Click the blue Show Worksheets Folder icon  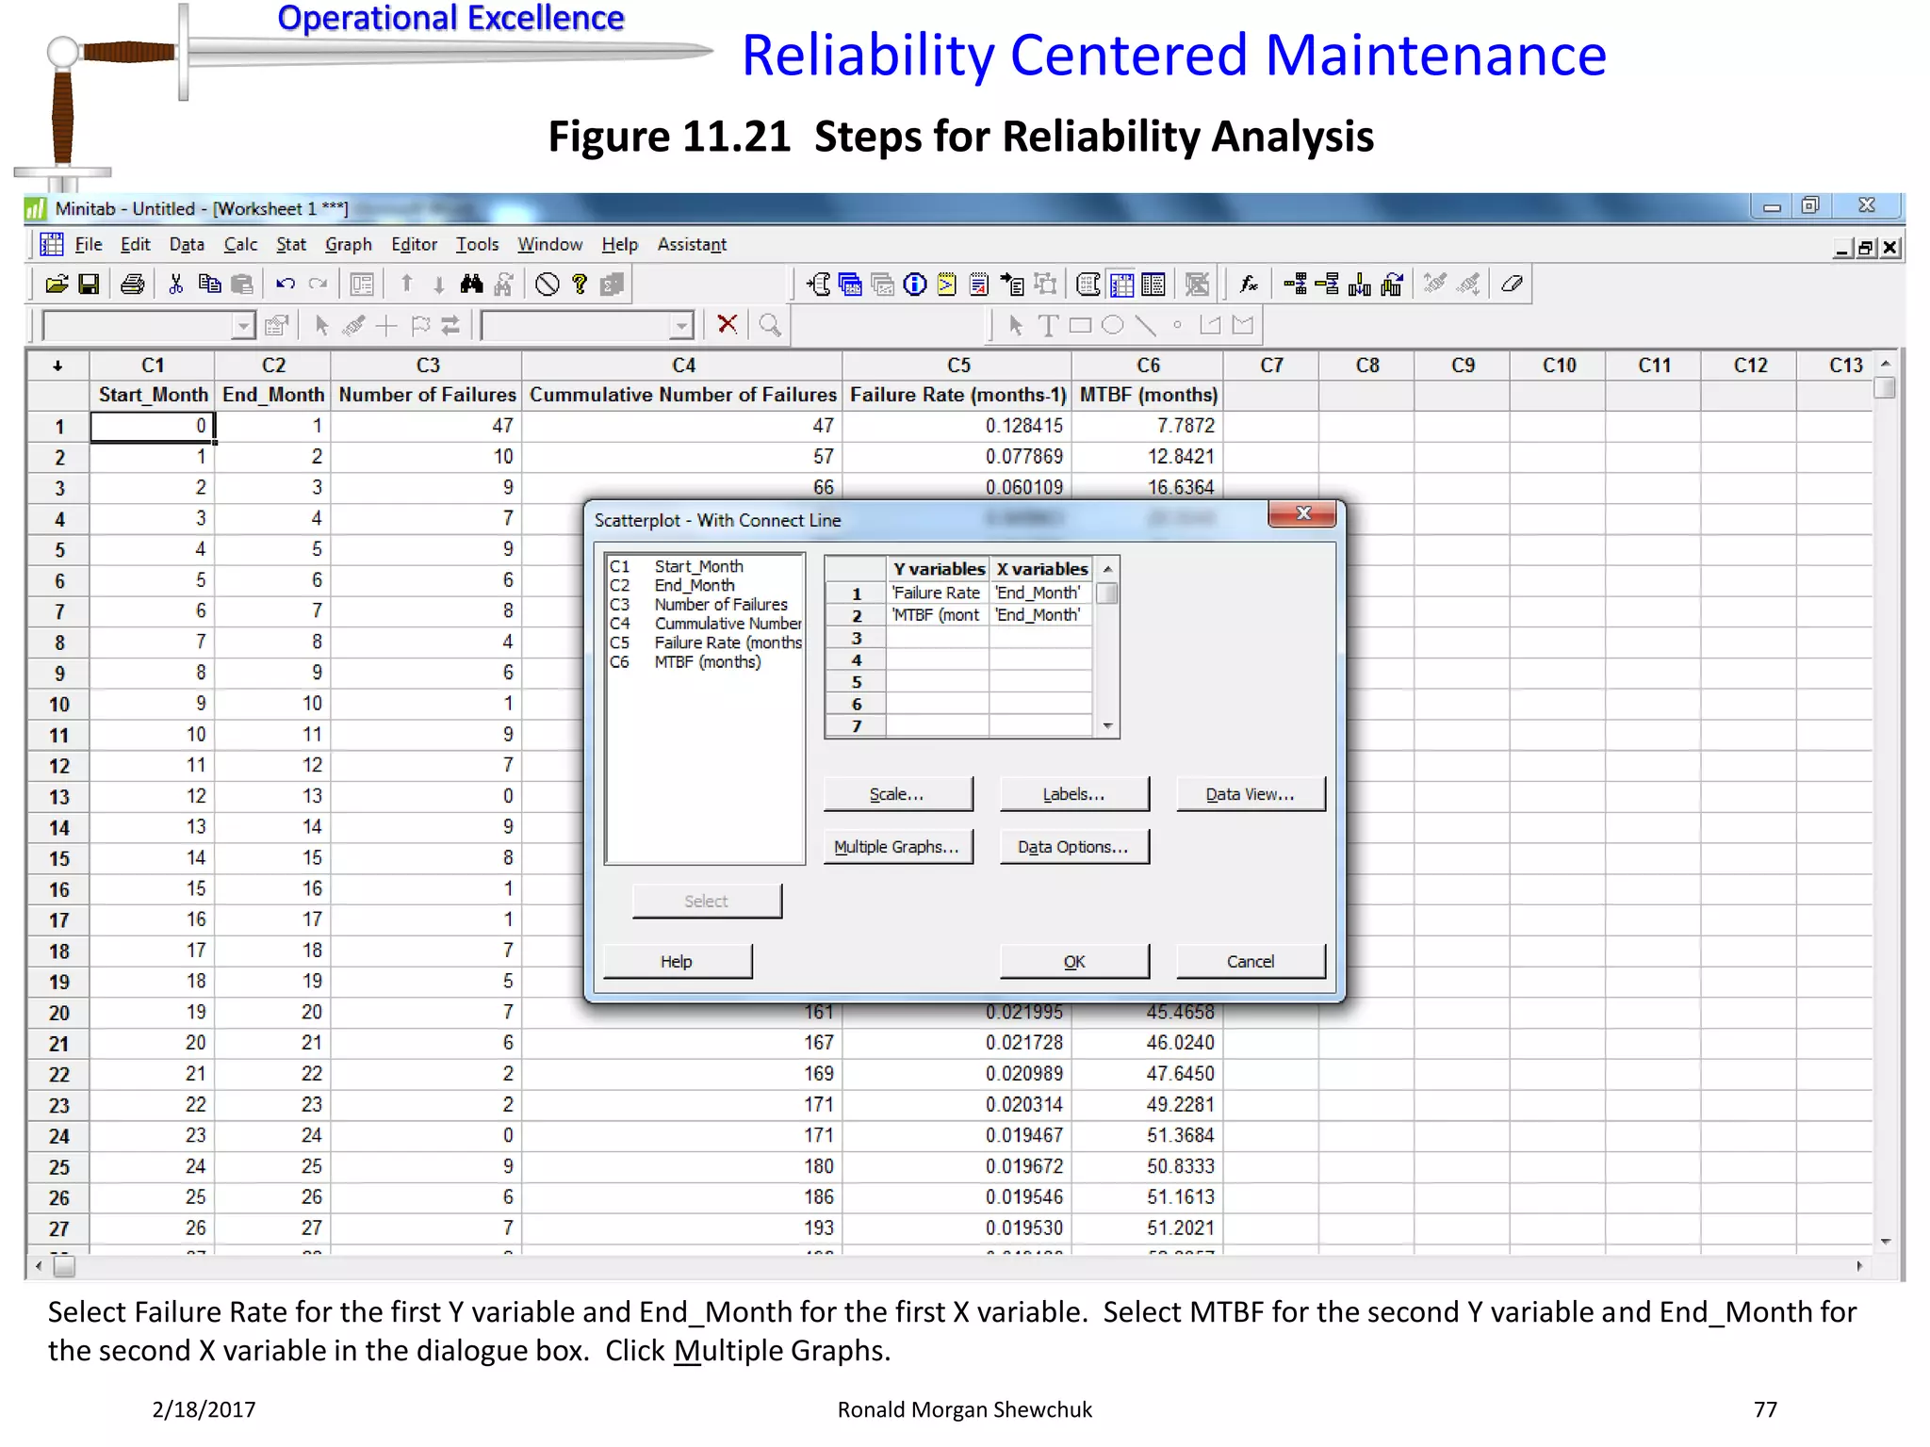click(850, 285)
